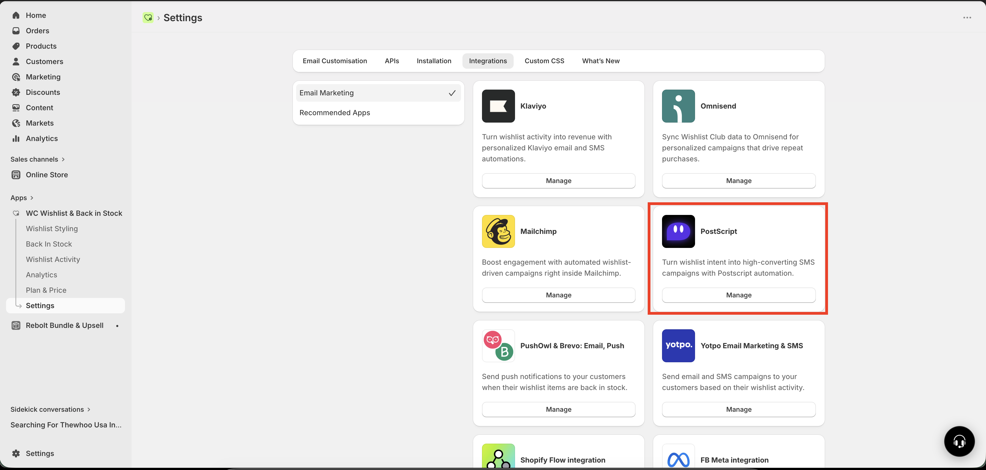The width and height of the screenshot is (986, 470).
Task: Select Recommended Apps category
Action: [378, 113]
